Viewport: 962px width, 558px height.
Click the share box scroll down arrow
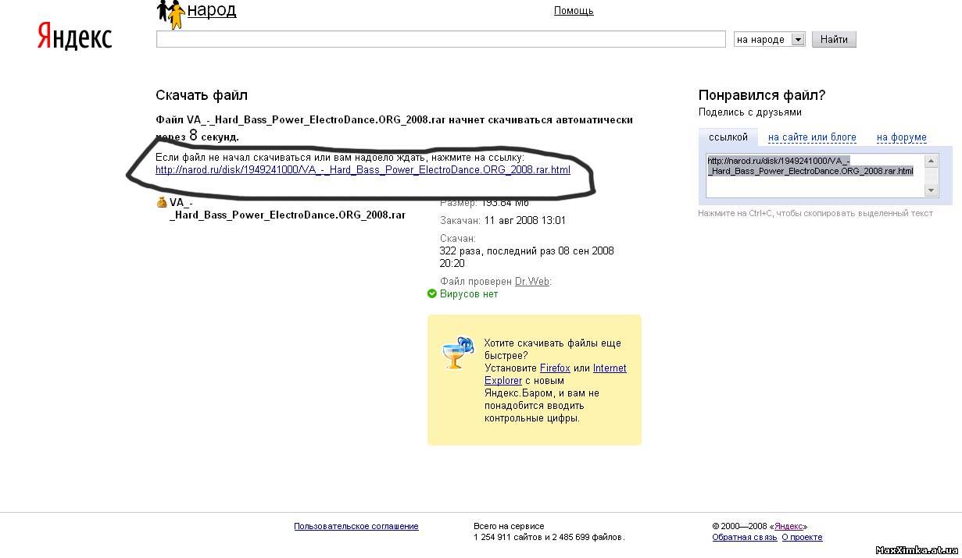tap(931, 190)
